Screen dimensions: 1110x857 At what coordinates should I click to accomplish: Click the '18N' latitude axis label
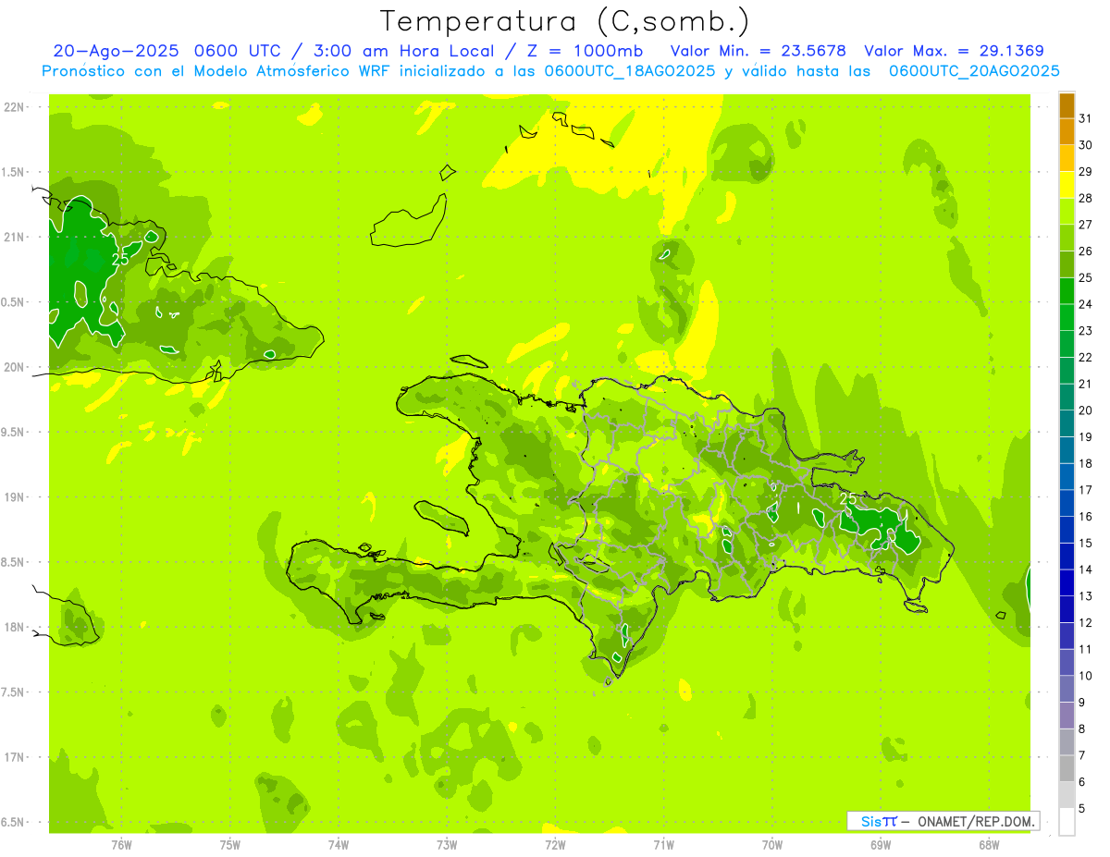coord(15,627)
